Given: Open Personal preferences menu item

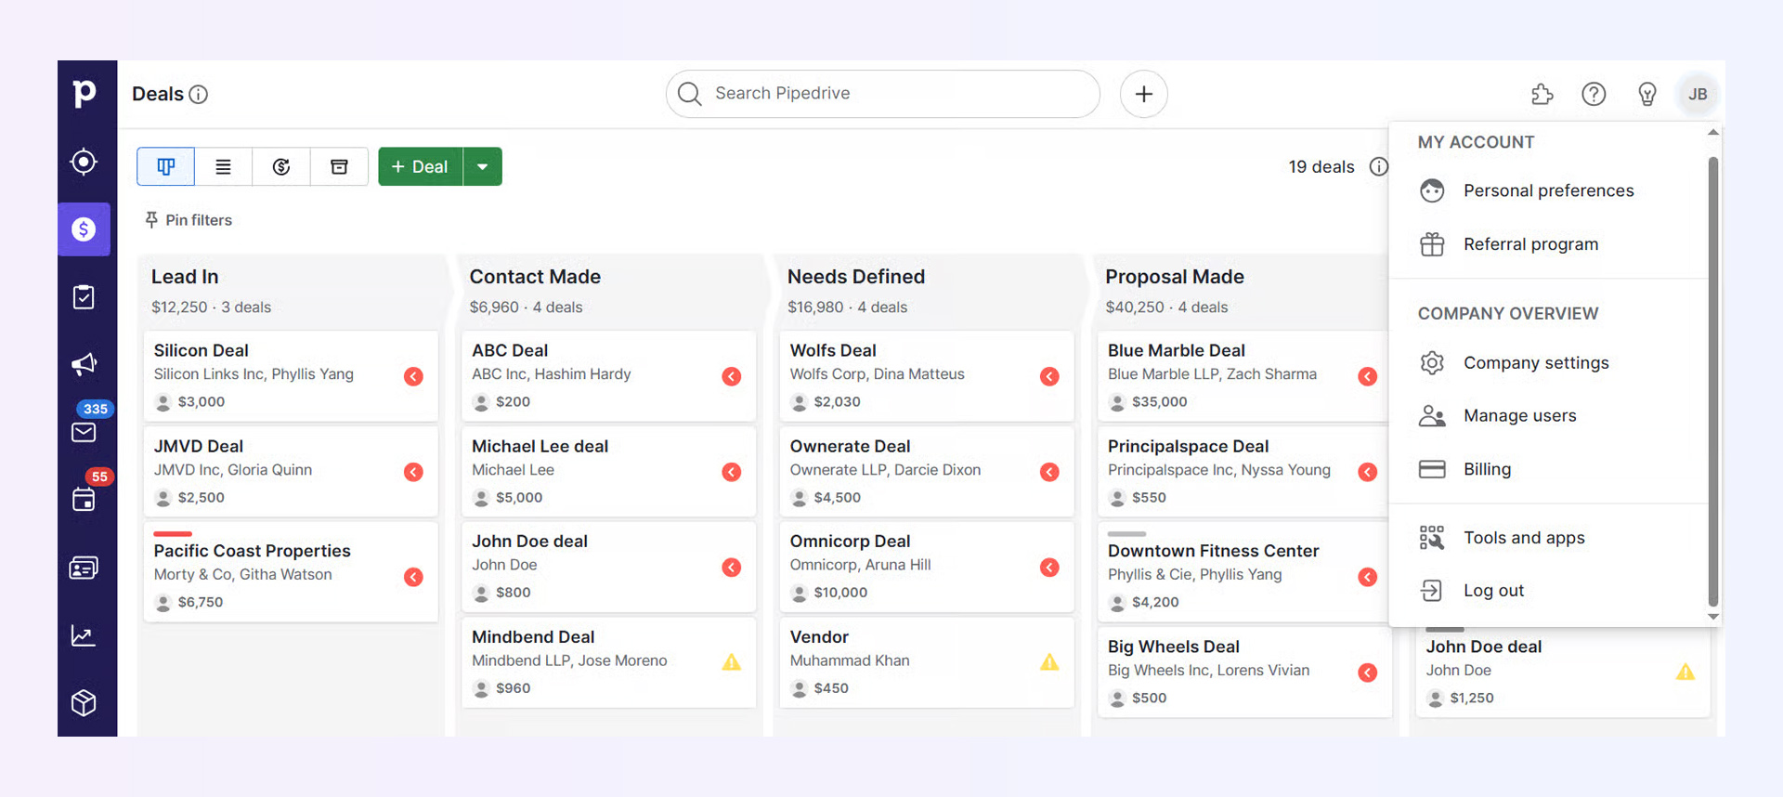Looking at the screenshot, I should click(x=1548, y=190).
